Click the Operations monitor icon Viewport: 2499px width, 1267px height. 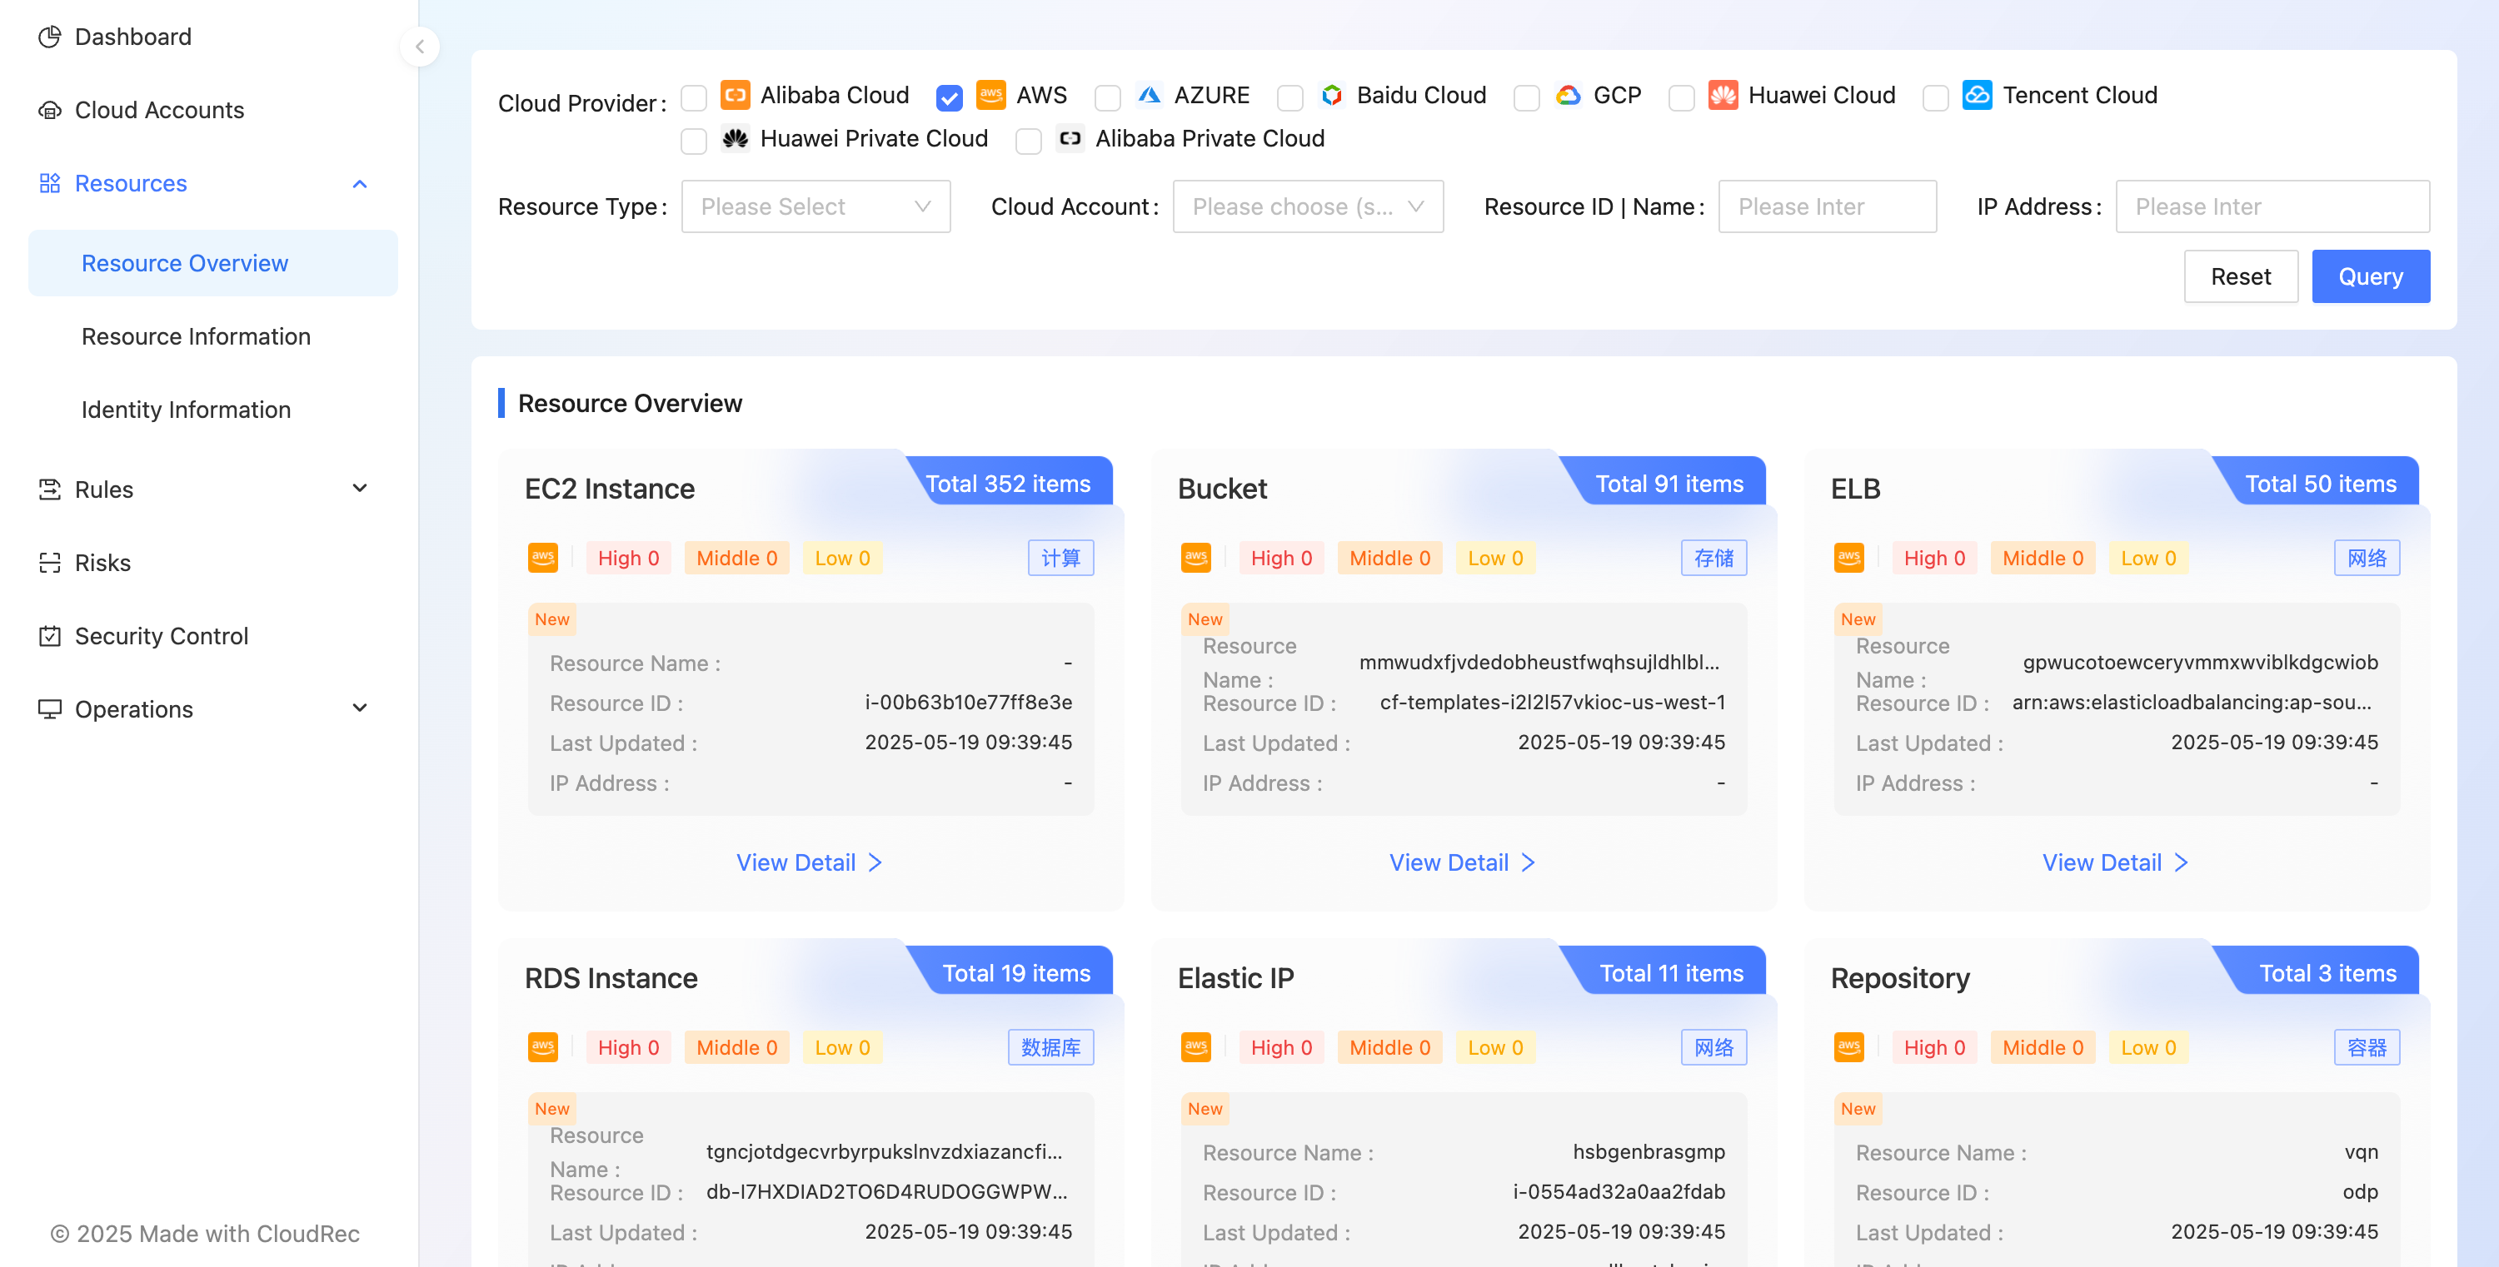(x=49, y=709)
